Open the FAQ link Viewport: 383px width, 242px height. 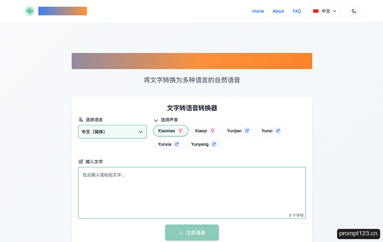297,11
